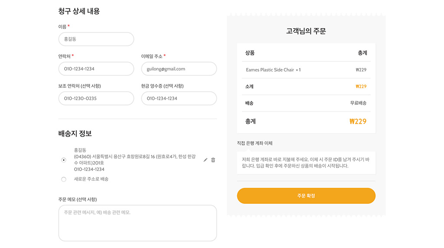Choose the 새로운 주소로 배송 radio option
This screenshot has width=444, height=248.
click(x=64, y=179)
